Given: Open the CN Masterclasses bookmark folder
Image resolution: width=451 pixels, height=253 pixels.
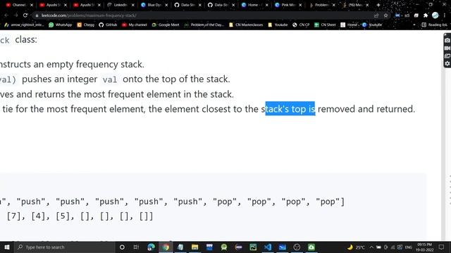Looking at the screenshot, I should coord(246,25).
